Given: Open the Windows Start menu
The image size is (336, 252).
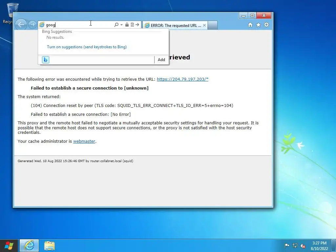Looking at the screenshot, I should pyautogui.click(x=9, y=245).
